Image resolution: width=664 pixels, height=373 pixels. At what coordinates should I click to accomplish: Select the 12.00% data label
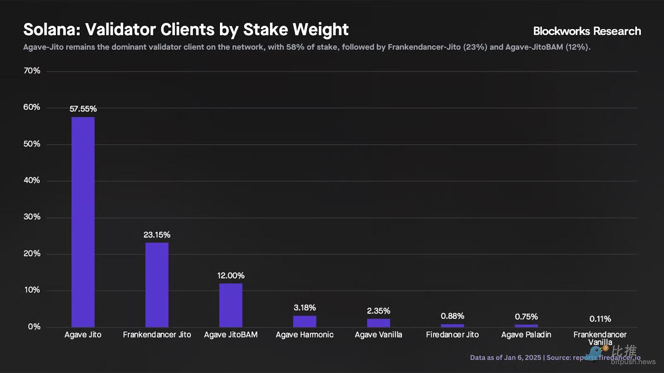231,276
